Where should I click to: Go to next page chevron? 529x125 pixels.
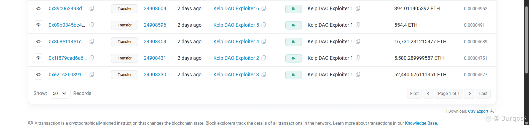click(469, 94)
